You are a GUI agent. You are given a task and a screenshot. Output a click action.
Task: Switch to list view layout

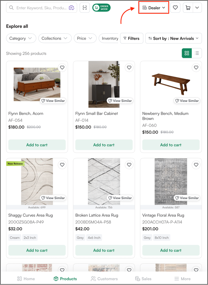pos(197,53)
